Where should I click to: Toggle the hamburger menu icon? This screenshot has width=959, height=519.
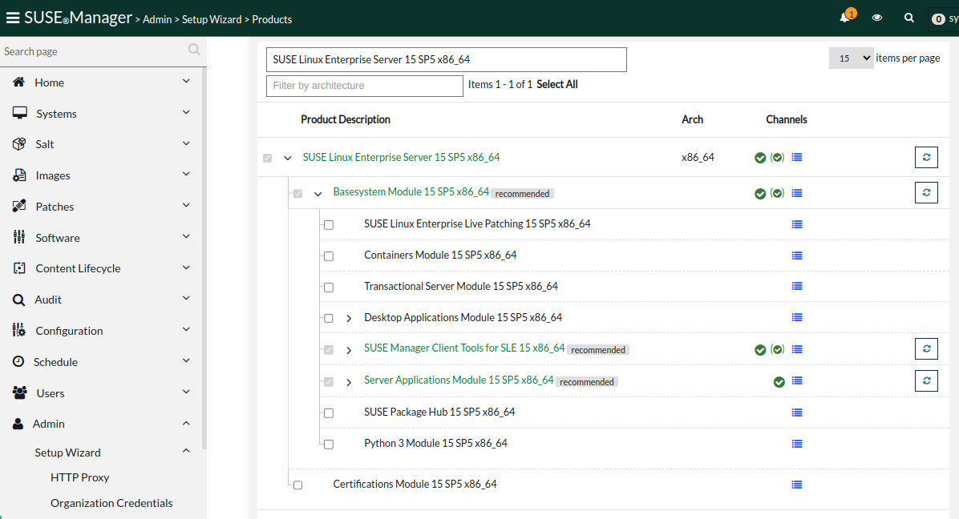point(13,18)
